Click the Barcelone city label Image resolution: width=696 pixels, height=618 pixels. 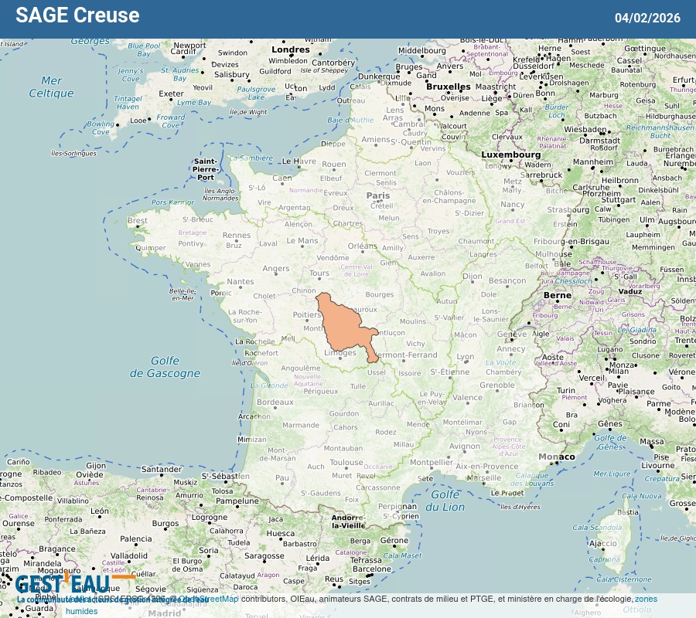tap(372, 569)
